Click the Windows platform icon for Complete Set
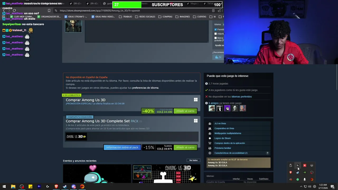Screen dimensions: 338x190 [196, 121]
